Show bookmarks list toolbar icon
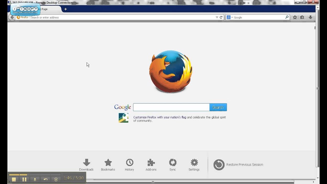This screenshot has height=184, width=327. 302,17
